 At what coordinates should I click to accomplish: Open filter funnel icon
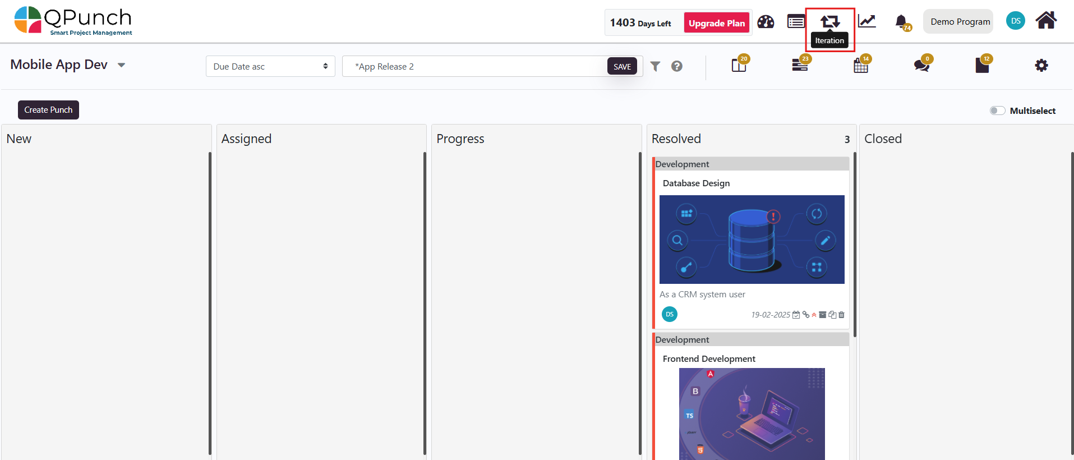(x=655, y=66)
